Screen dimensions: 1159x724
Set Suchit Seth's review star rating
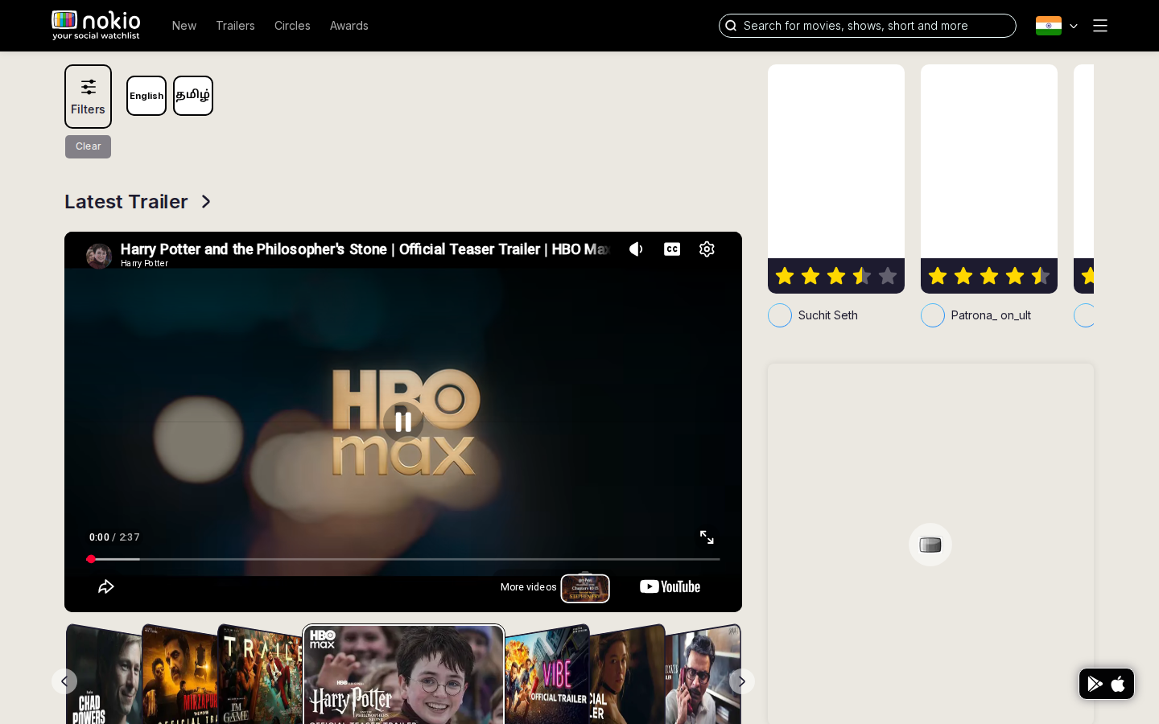point(836,276)
